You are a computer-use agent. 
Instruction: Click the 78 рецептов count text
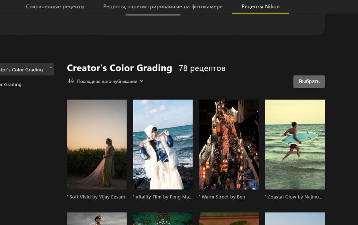click(x=202, y=68)
